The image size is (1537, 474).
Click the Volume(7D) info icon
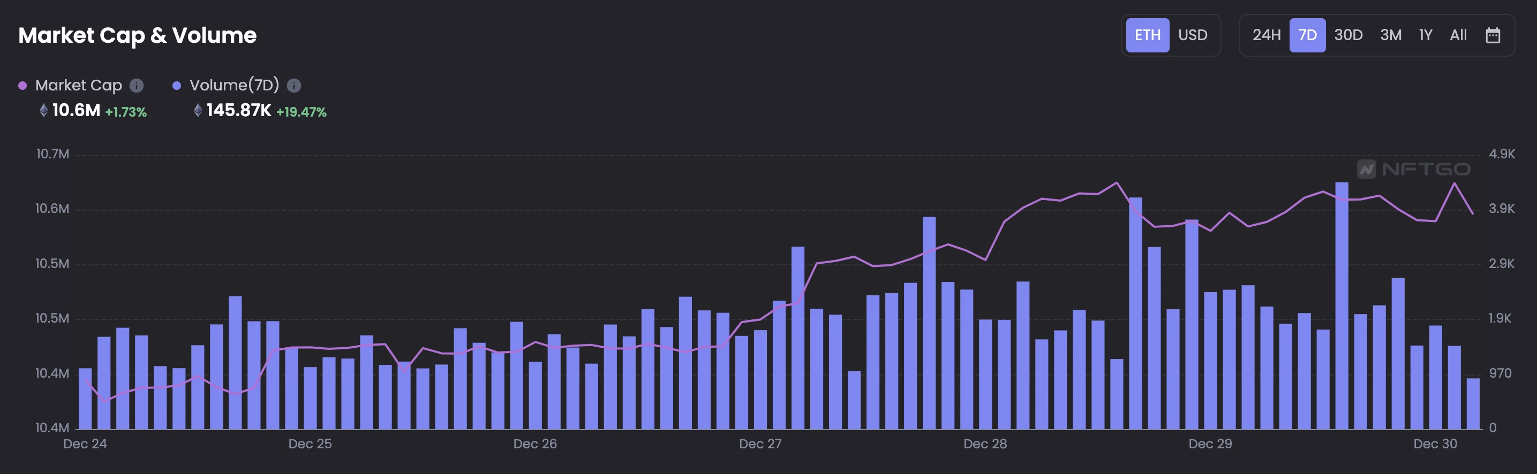(x=293, y=86)
